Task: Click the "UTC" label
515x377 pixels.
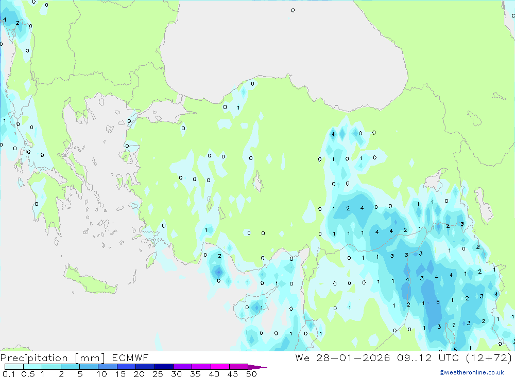Action: point(450,357)
